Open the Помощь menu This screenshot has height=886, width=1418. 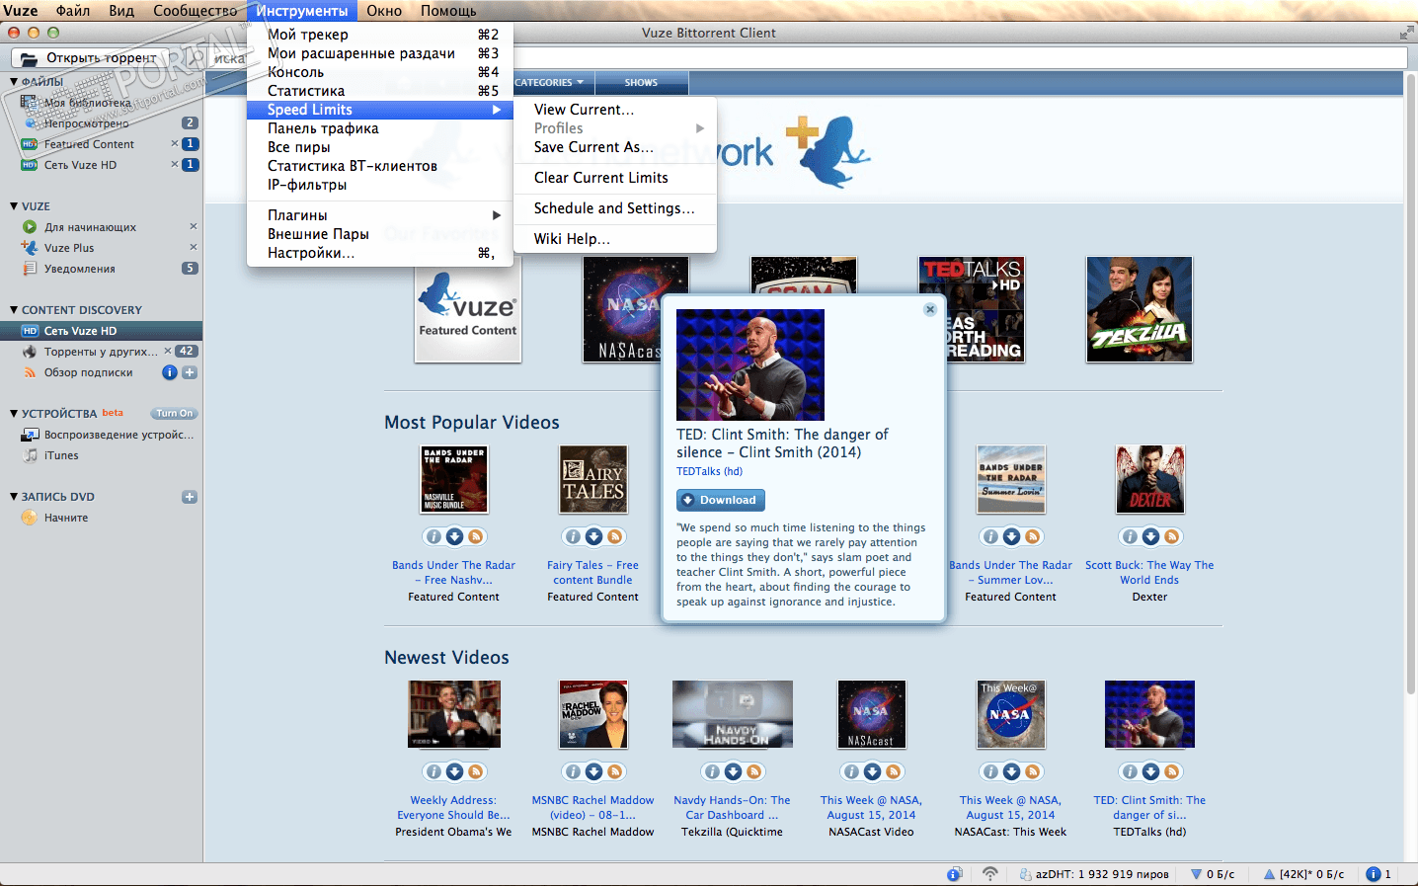[448, 11]
